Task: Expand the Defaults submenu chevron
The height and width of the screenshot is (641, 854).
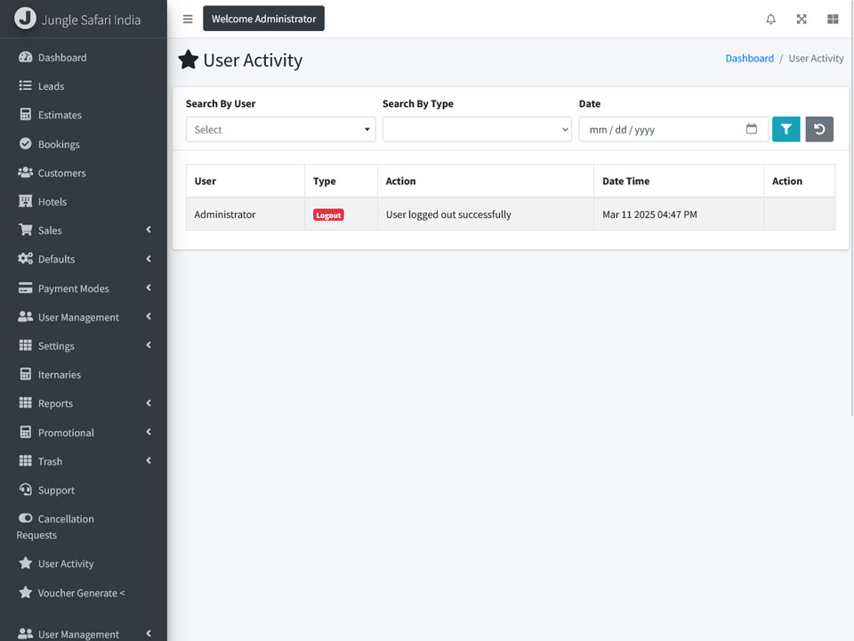Action: coord(149,258)
